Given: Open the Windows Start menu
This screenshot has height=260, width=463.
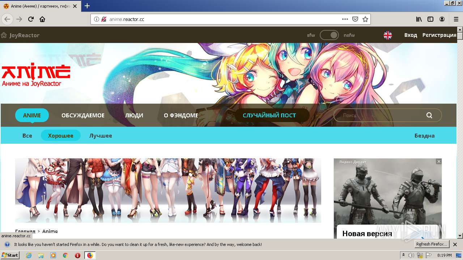Looking at the screenshot, I should 10,255.
